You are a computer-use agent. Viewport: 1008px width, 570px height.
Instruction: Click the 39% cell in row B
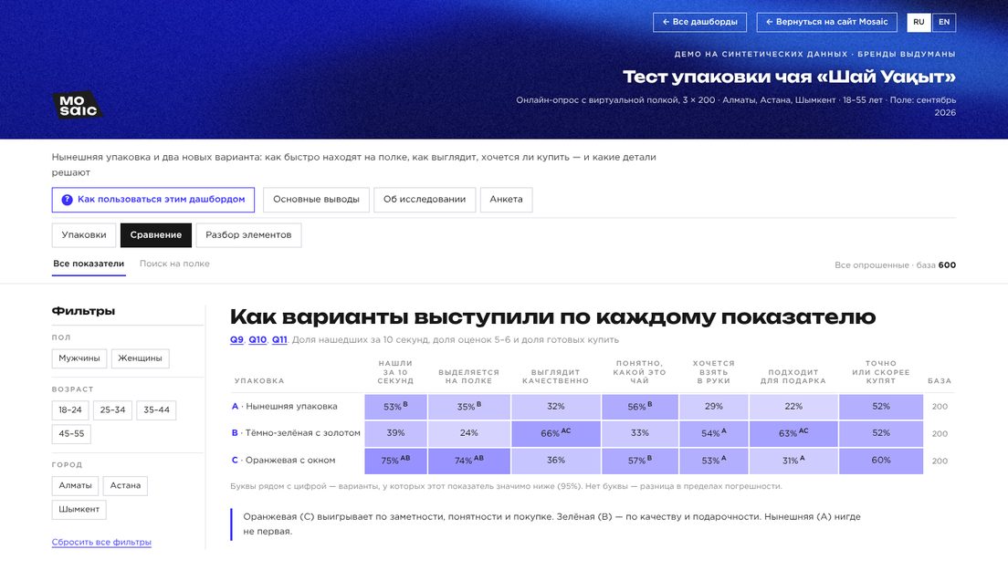point(395,434)
